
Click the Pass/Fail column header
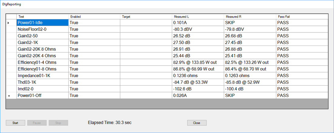click(x=302, y=17)
